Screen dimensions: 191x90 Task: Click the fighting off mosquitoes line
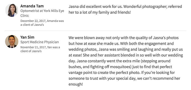120,67
